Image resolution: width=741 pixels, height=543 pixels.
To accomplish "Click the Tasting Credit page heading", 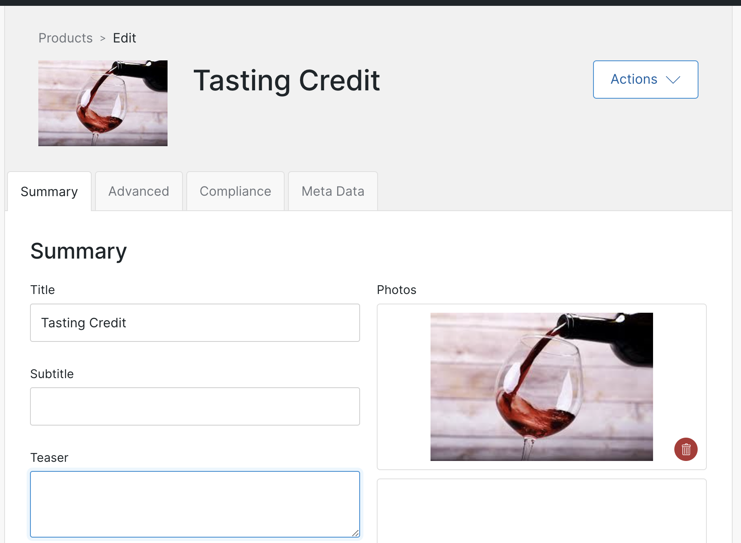I will [x=286, y=80].
